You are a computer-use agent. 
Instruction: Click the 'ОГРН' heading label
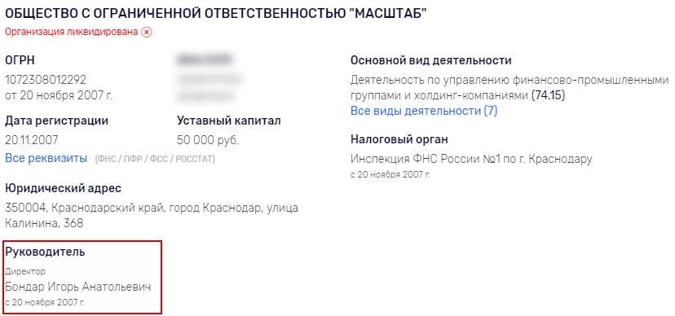20,60
